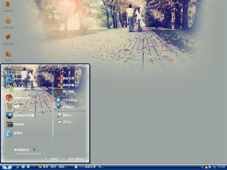Open the 网上邻居 desktop icon
Viewport: 227px width, 170px height.
[8, 39]
